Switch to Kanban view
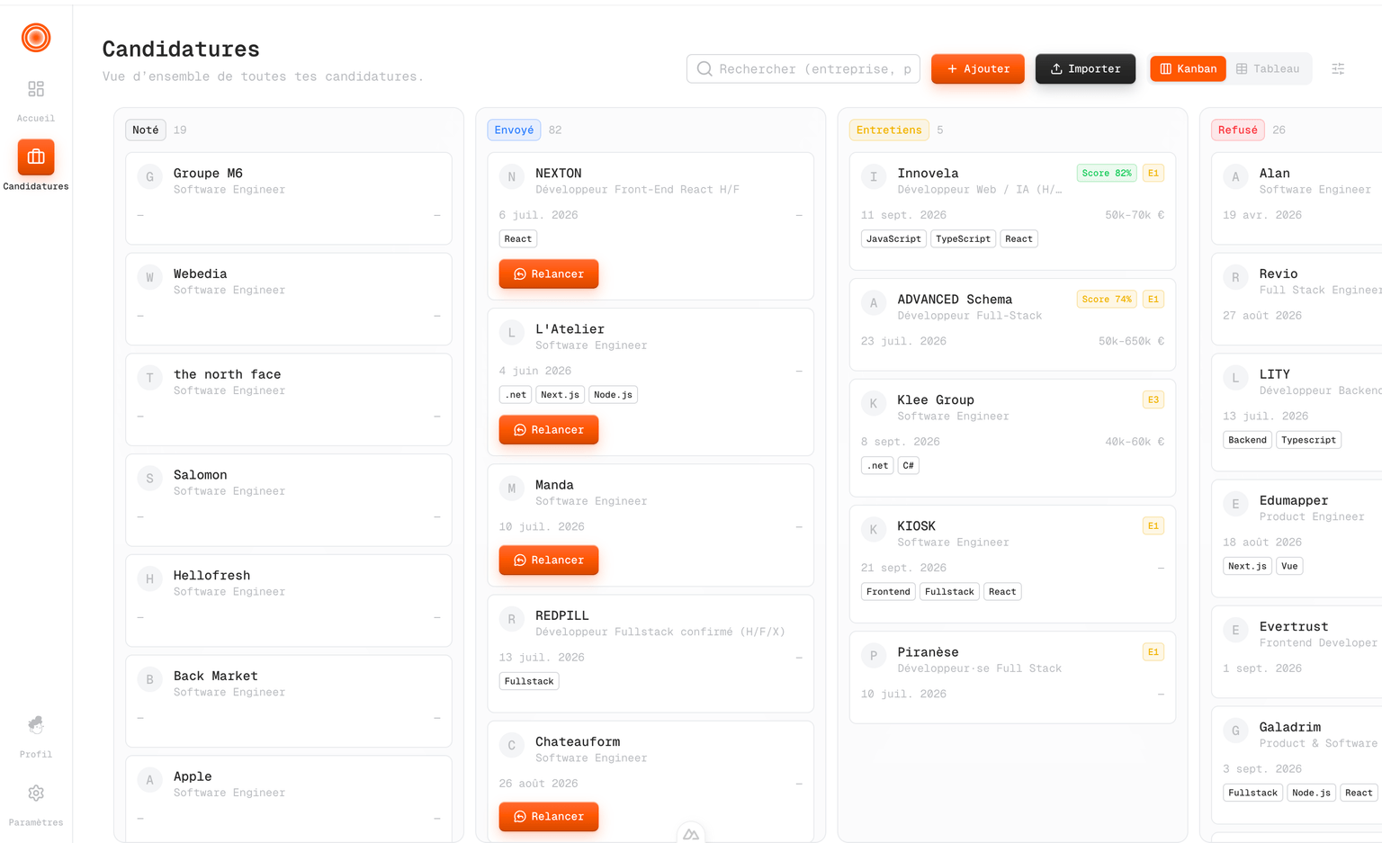 coord(1188,68)
